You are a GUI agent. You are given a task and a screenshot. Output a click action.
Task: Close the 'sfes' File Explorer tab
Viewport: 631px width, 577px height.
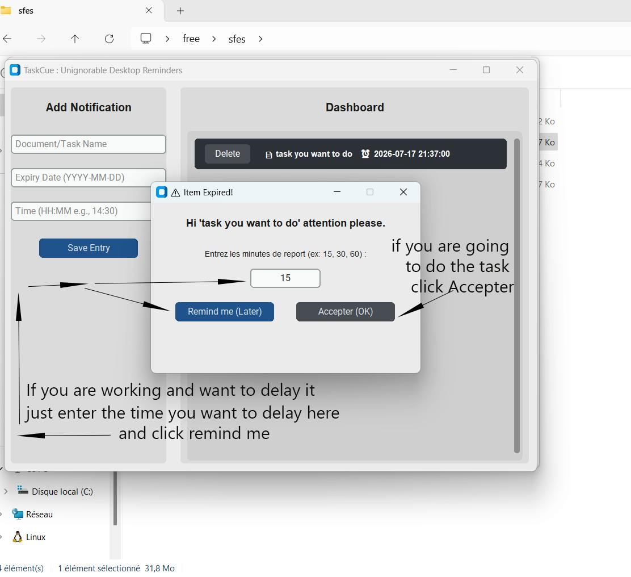click(x=149, y=10)
